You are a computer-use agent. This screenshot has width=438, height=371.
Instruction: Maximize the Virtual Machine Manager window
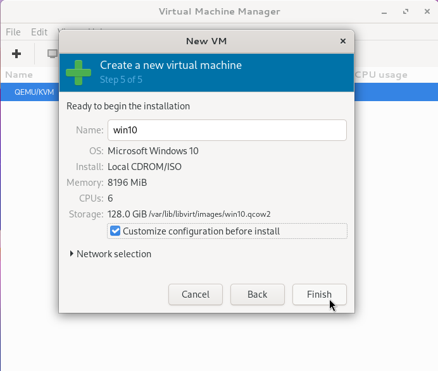406,12
